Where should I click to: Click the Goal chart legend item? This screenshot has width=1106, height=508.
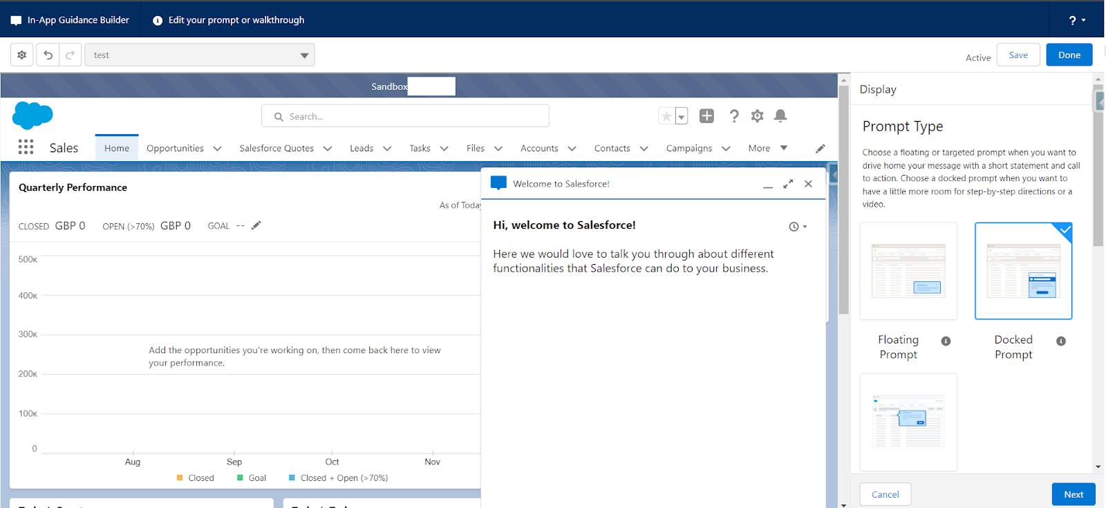[x=252, y=478]
